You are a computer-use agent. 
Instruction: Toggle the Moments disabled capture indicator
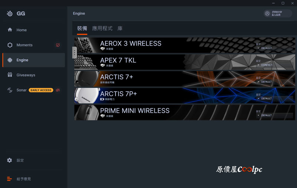coord(58,45)
